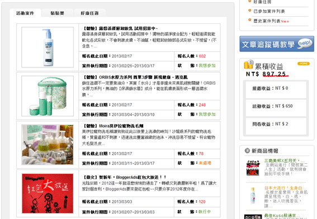Click the 活動收益 NT $ 650 row
317x219 pixels.
coord(276,108)
